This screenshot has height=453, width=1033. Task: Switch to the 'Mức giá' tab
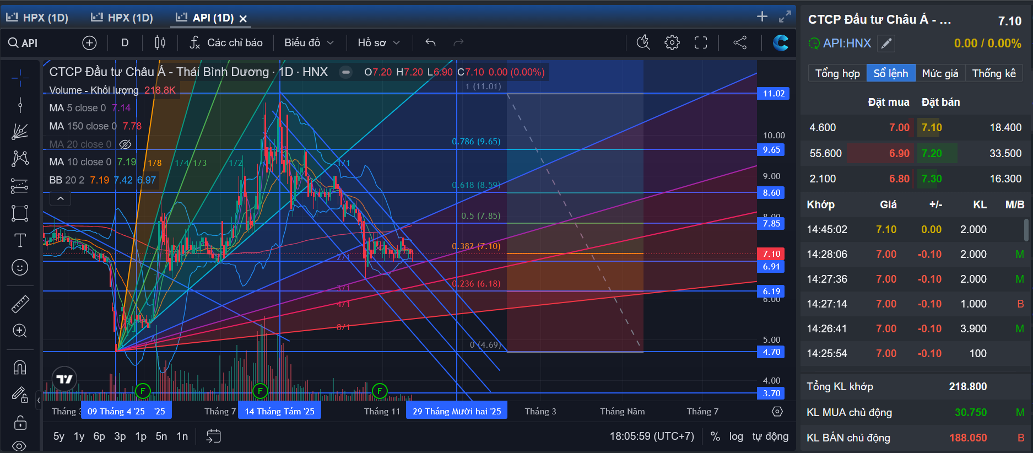coord(940,73)
